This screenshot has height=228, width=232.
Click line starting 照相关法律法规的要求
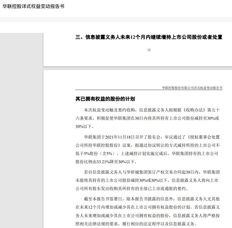point(136,224)
